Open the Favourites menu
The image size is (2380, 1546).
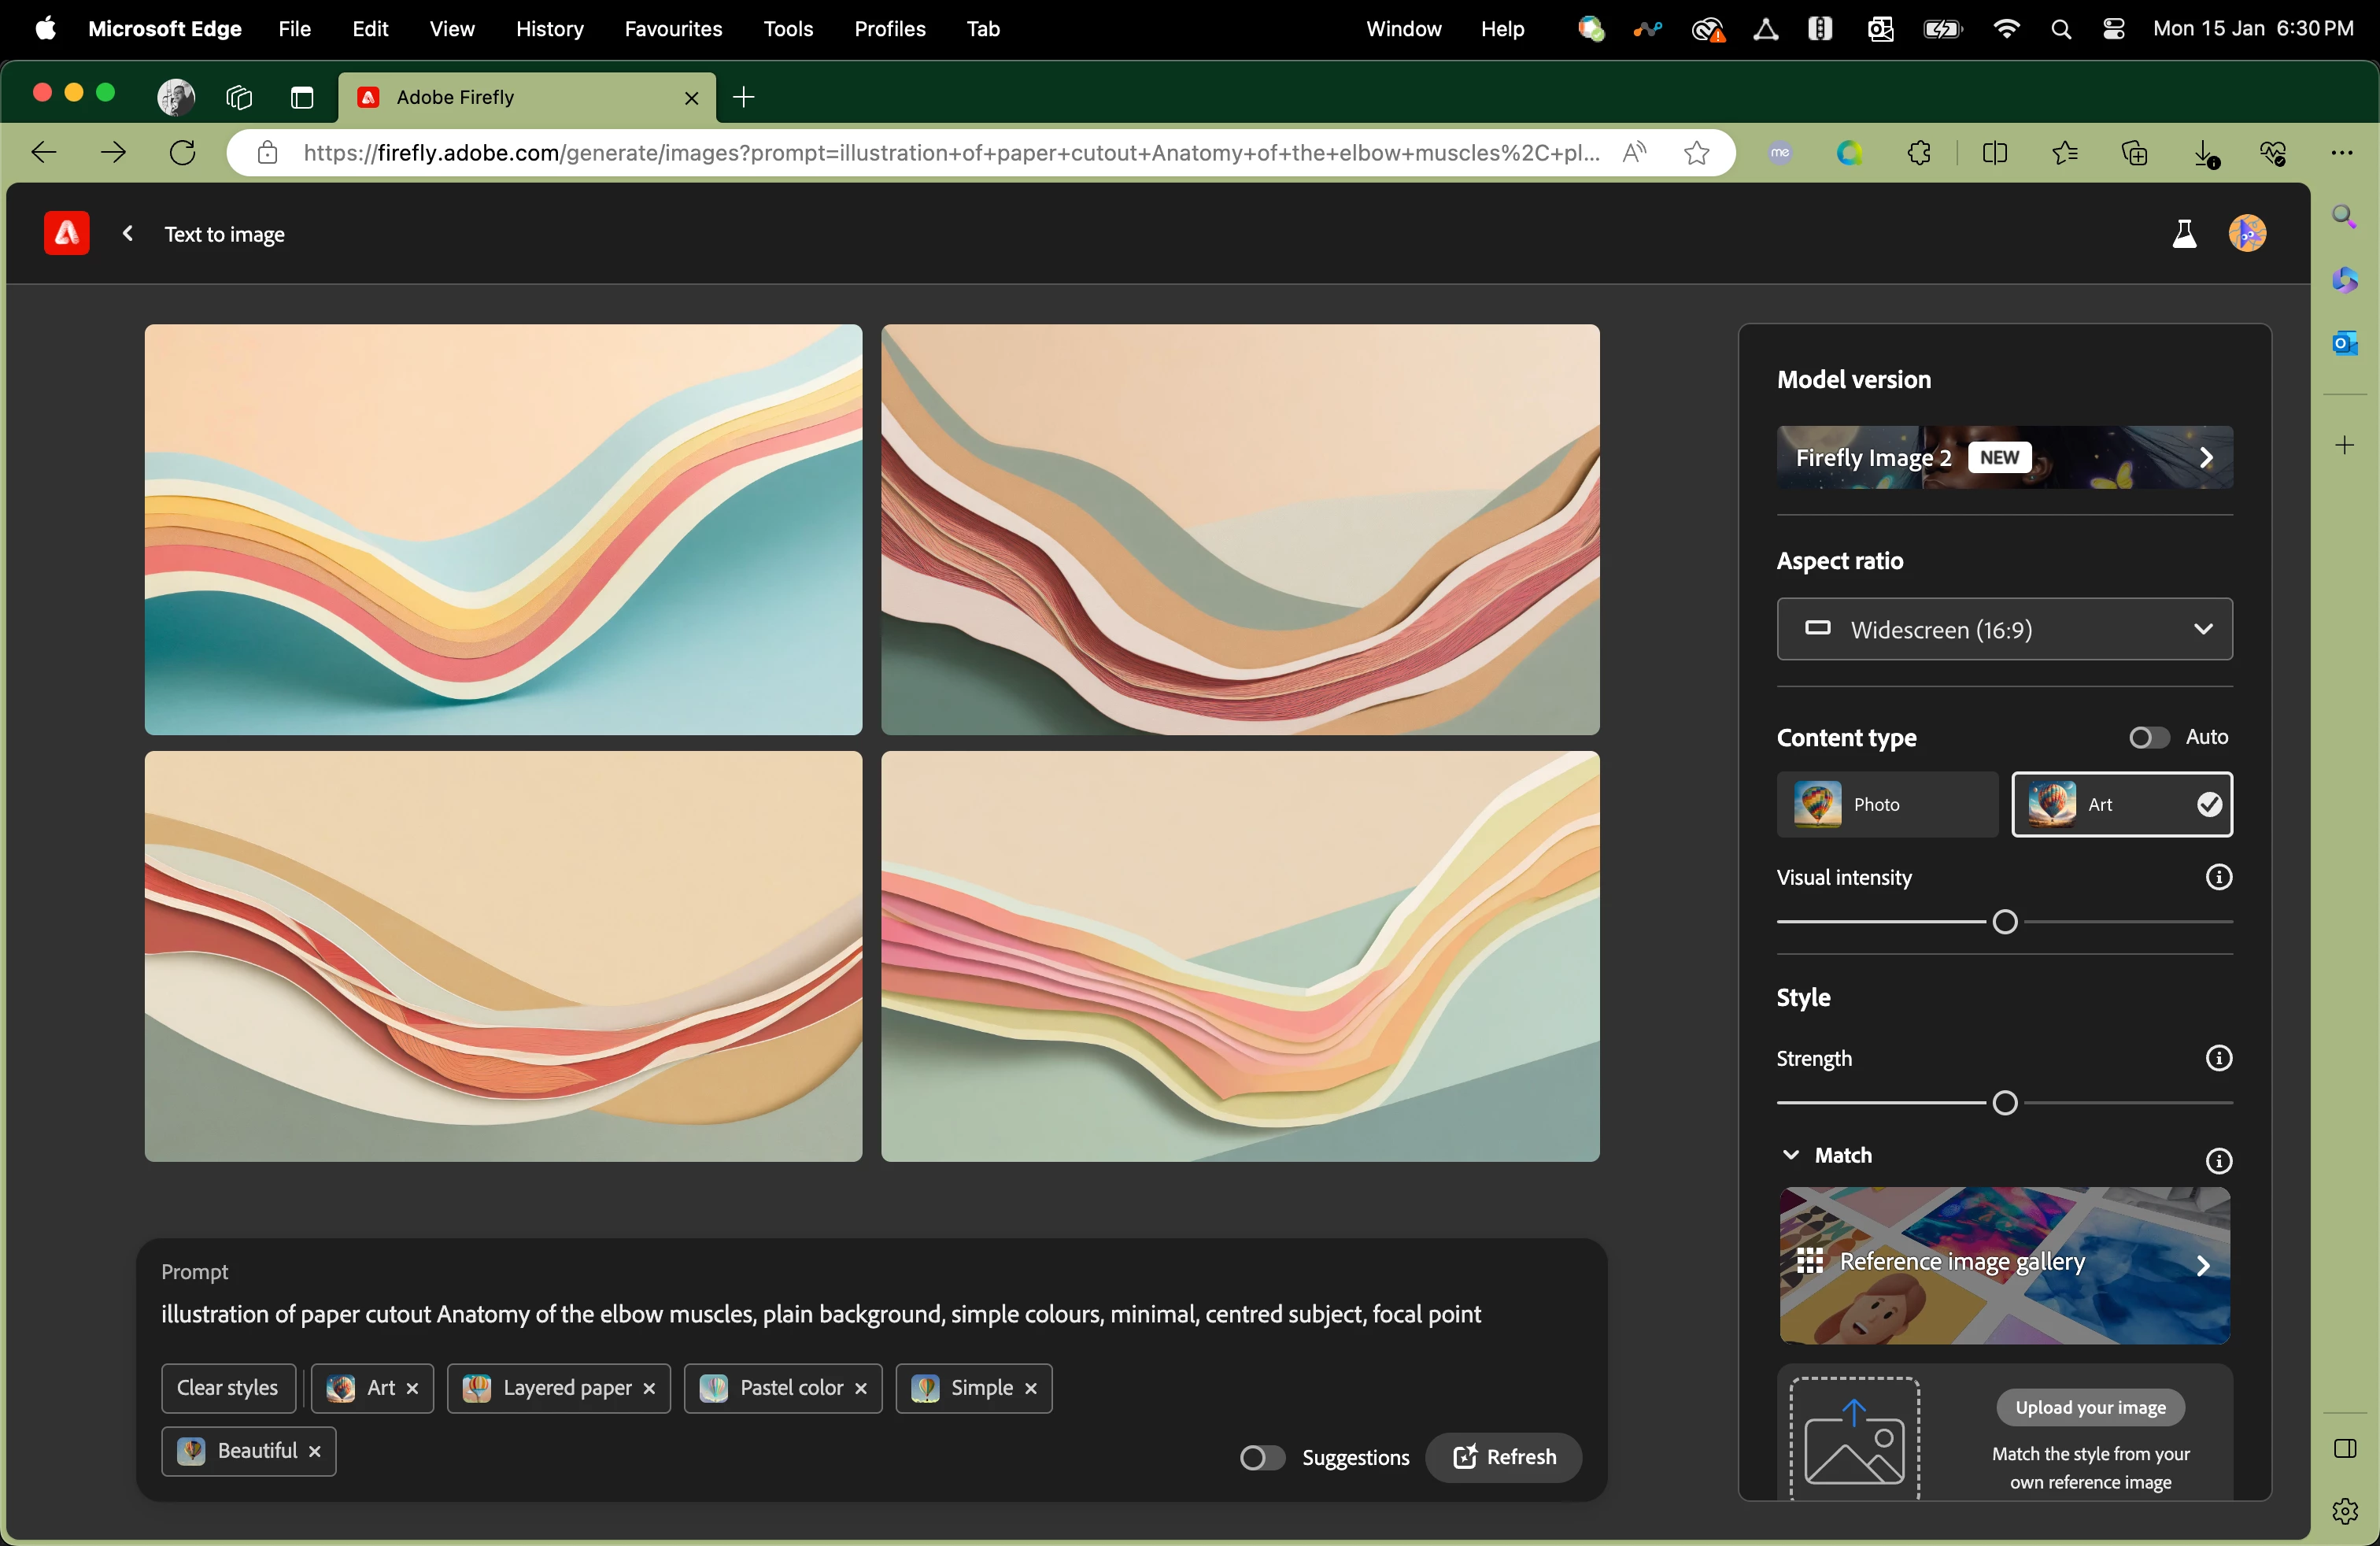click(673, 29)
